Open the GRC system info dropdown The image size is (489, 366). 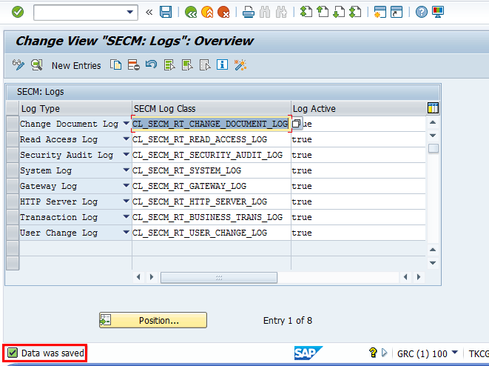coord(454,353)
